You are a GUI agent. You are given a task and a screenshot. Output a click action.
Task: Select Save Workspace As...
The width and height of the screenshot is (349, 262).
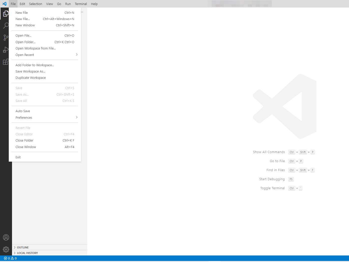point(45,72)
